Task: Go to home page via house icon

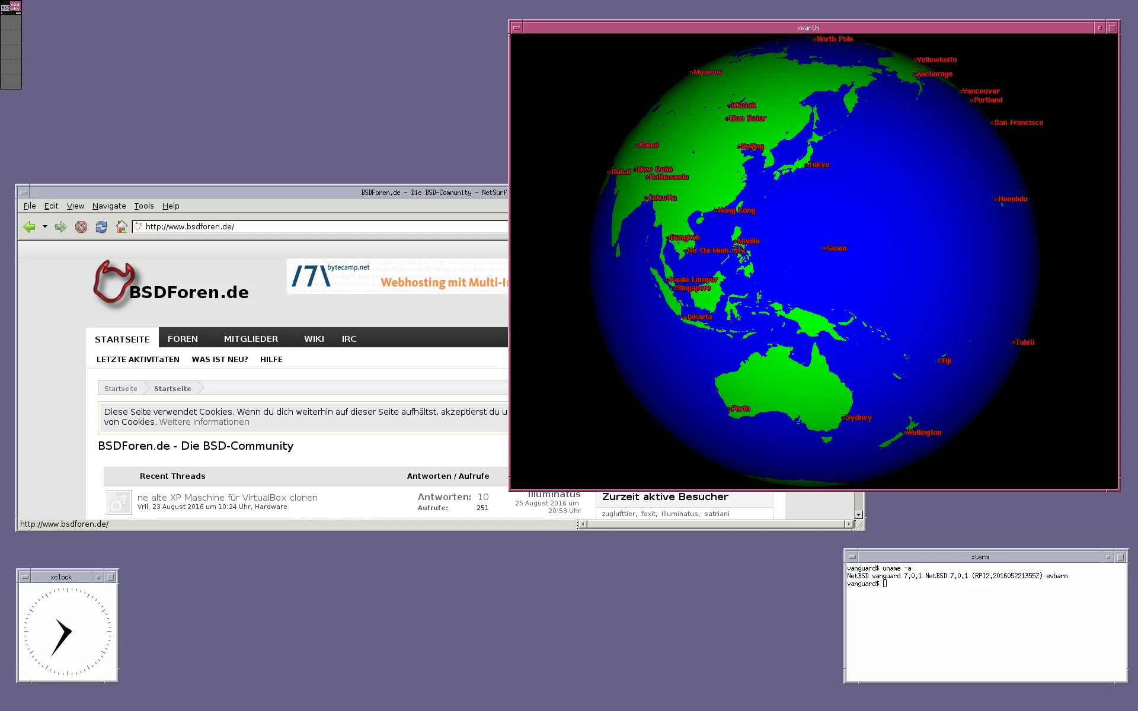Action: pos(122,227)
